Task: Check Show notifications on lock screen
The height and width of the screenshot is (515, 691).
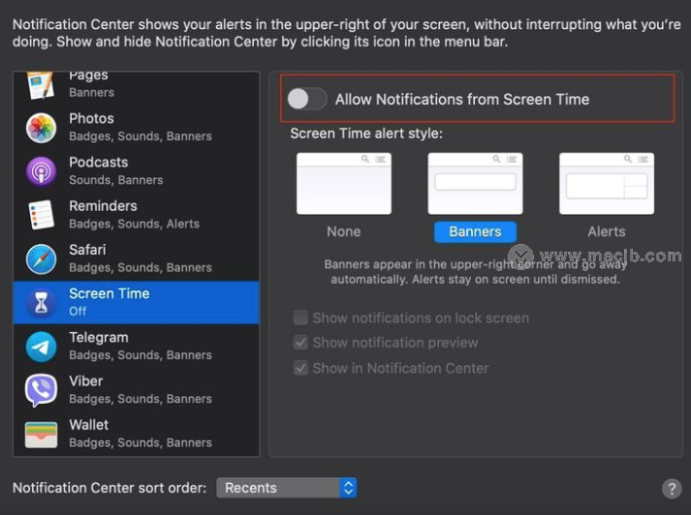Action: [300, 318]
